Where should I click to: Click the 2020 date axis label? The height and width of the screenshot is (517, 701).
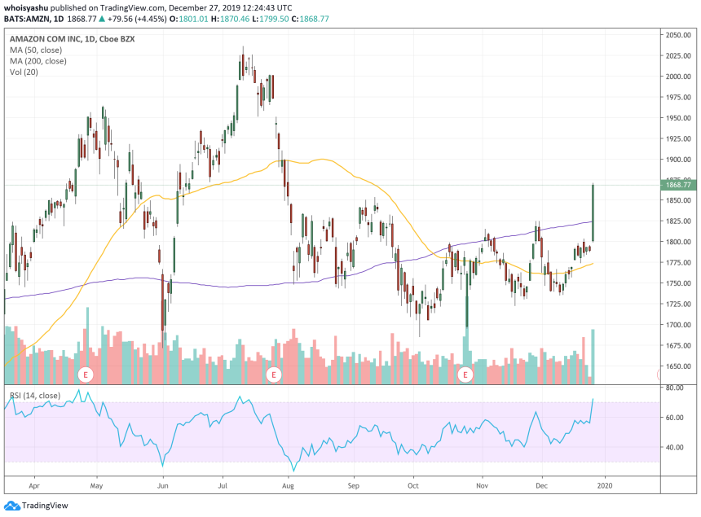[x=605, y=485]
